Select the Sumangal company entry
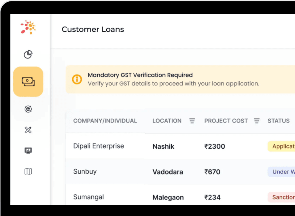This screenshot has height=216, width=295. pyautogui.click(x=88, y=197)
